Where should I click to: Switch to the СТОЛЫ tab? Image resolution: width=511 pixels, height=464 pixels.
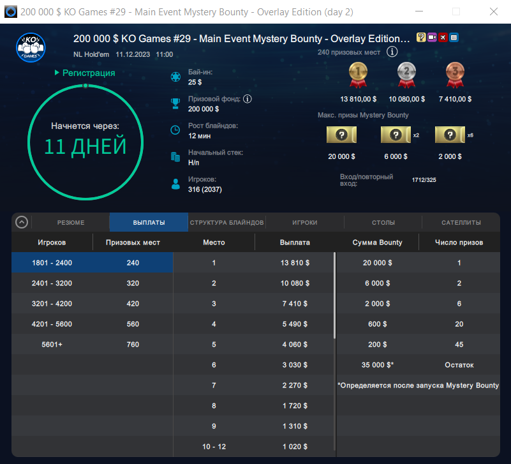383,222
